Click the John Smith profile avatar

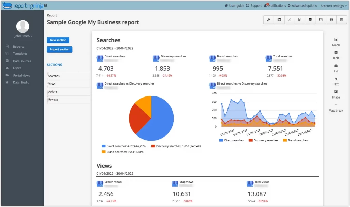(23, 26)
